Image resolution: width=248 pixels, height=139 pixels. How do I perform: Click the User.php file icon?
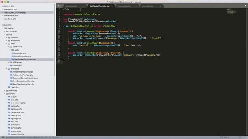coord(9,87)
